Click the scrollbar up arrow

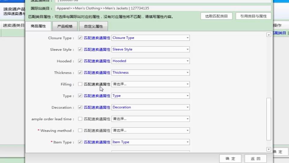click(x=269, y=34)
